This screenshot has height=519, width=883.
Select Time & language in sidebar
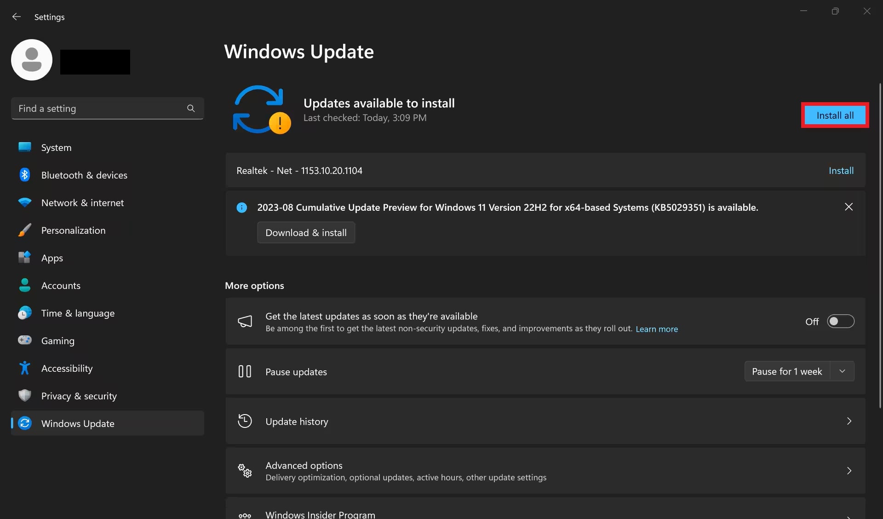click(78, 313)
